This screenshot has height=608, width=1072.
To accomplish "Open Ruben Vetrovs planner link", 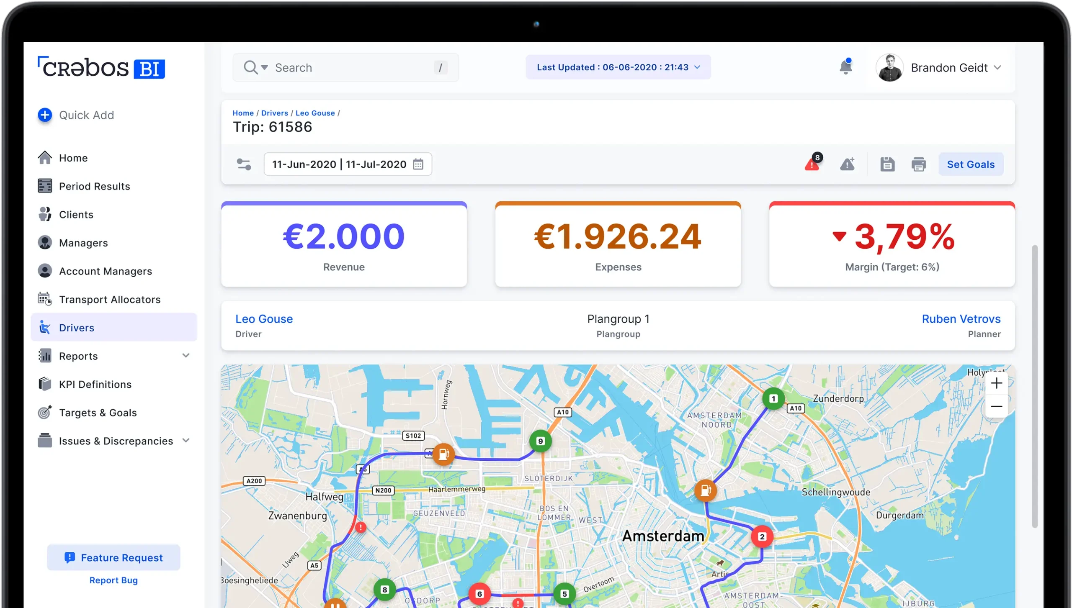I will click(961, 319).
